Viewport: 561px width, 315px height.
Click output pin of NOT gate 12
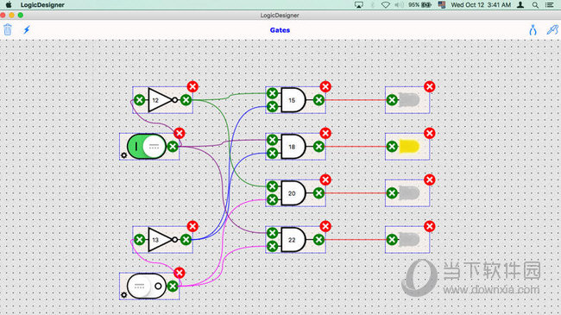pyautogui.click(x=186, y=100)
